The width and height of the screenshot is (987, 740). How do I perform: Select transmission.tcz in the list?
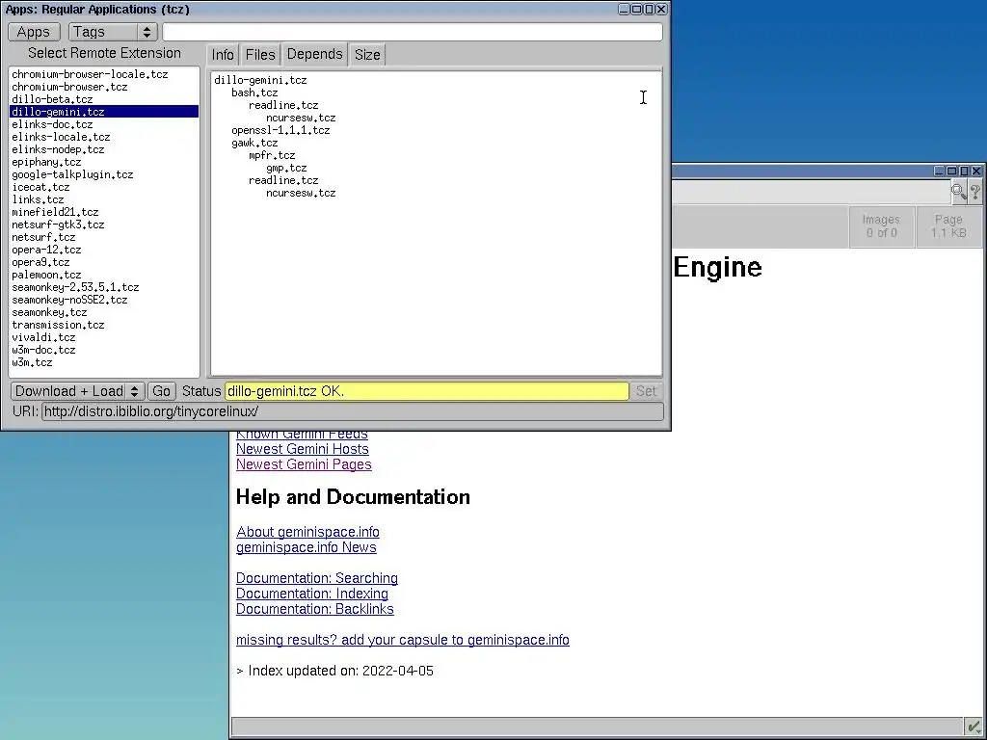pos(104,325)
